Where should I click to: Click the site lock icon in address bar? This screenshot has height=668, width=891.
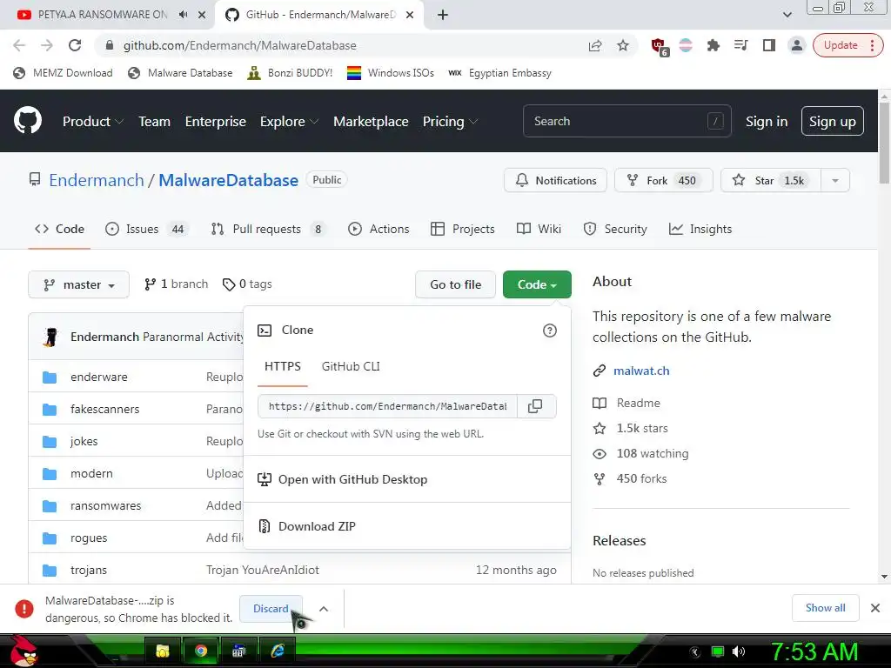click(x=110, y=45)
